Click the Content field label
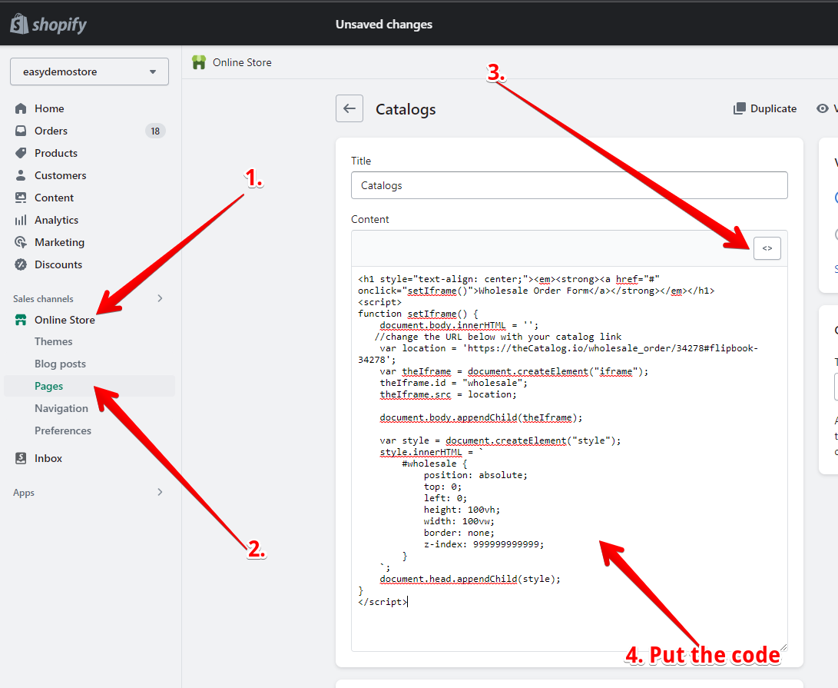 369,219
